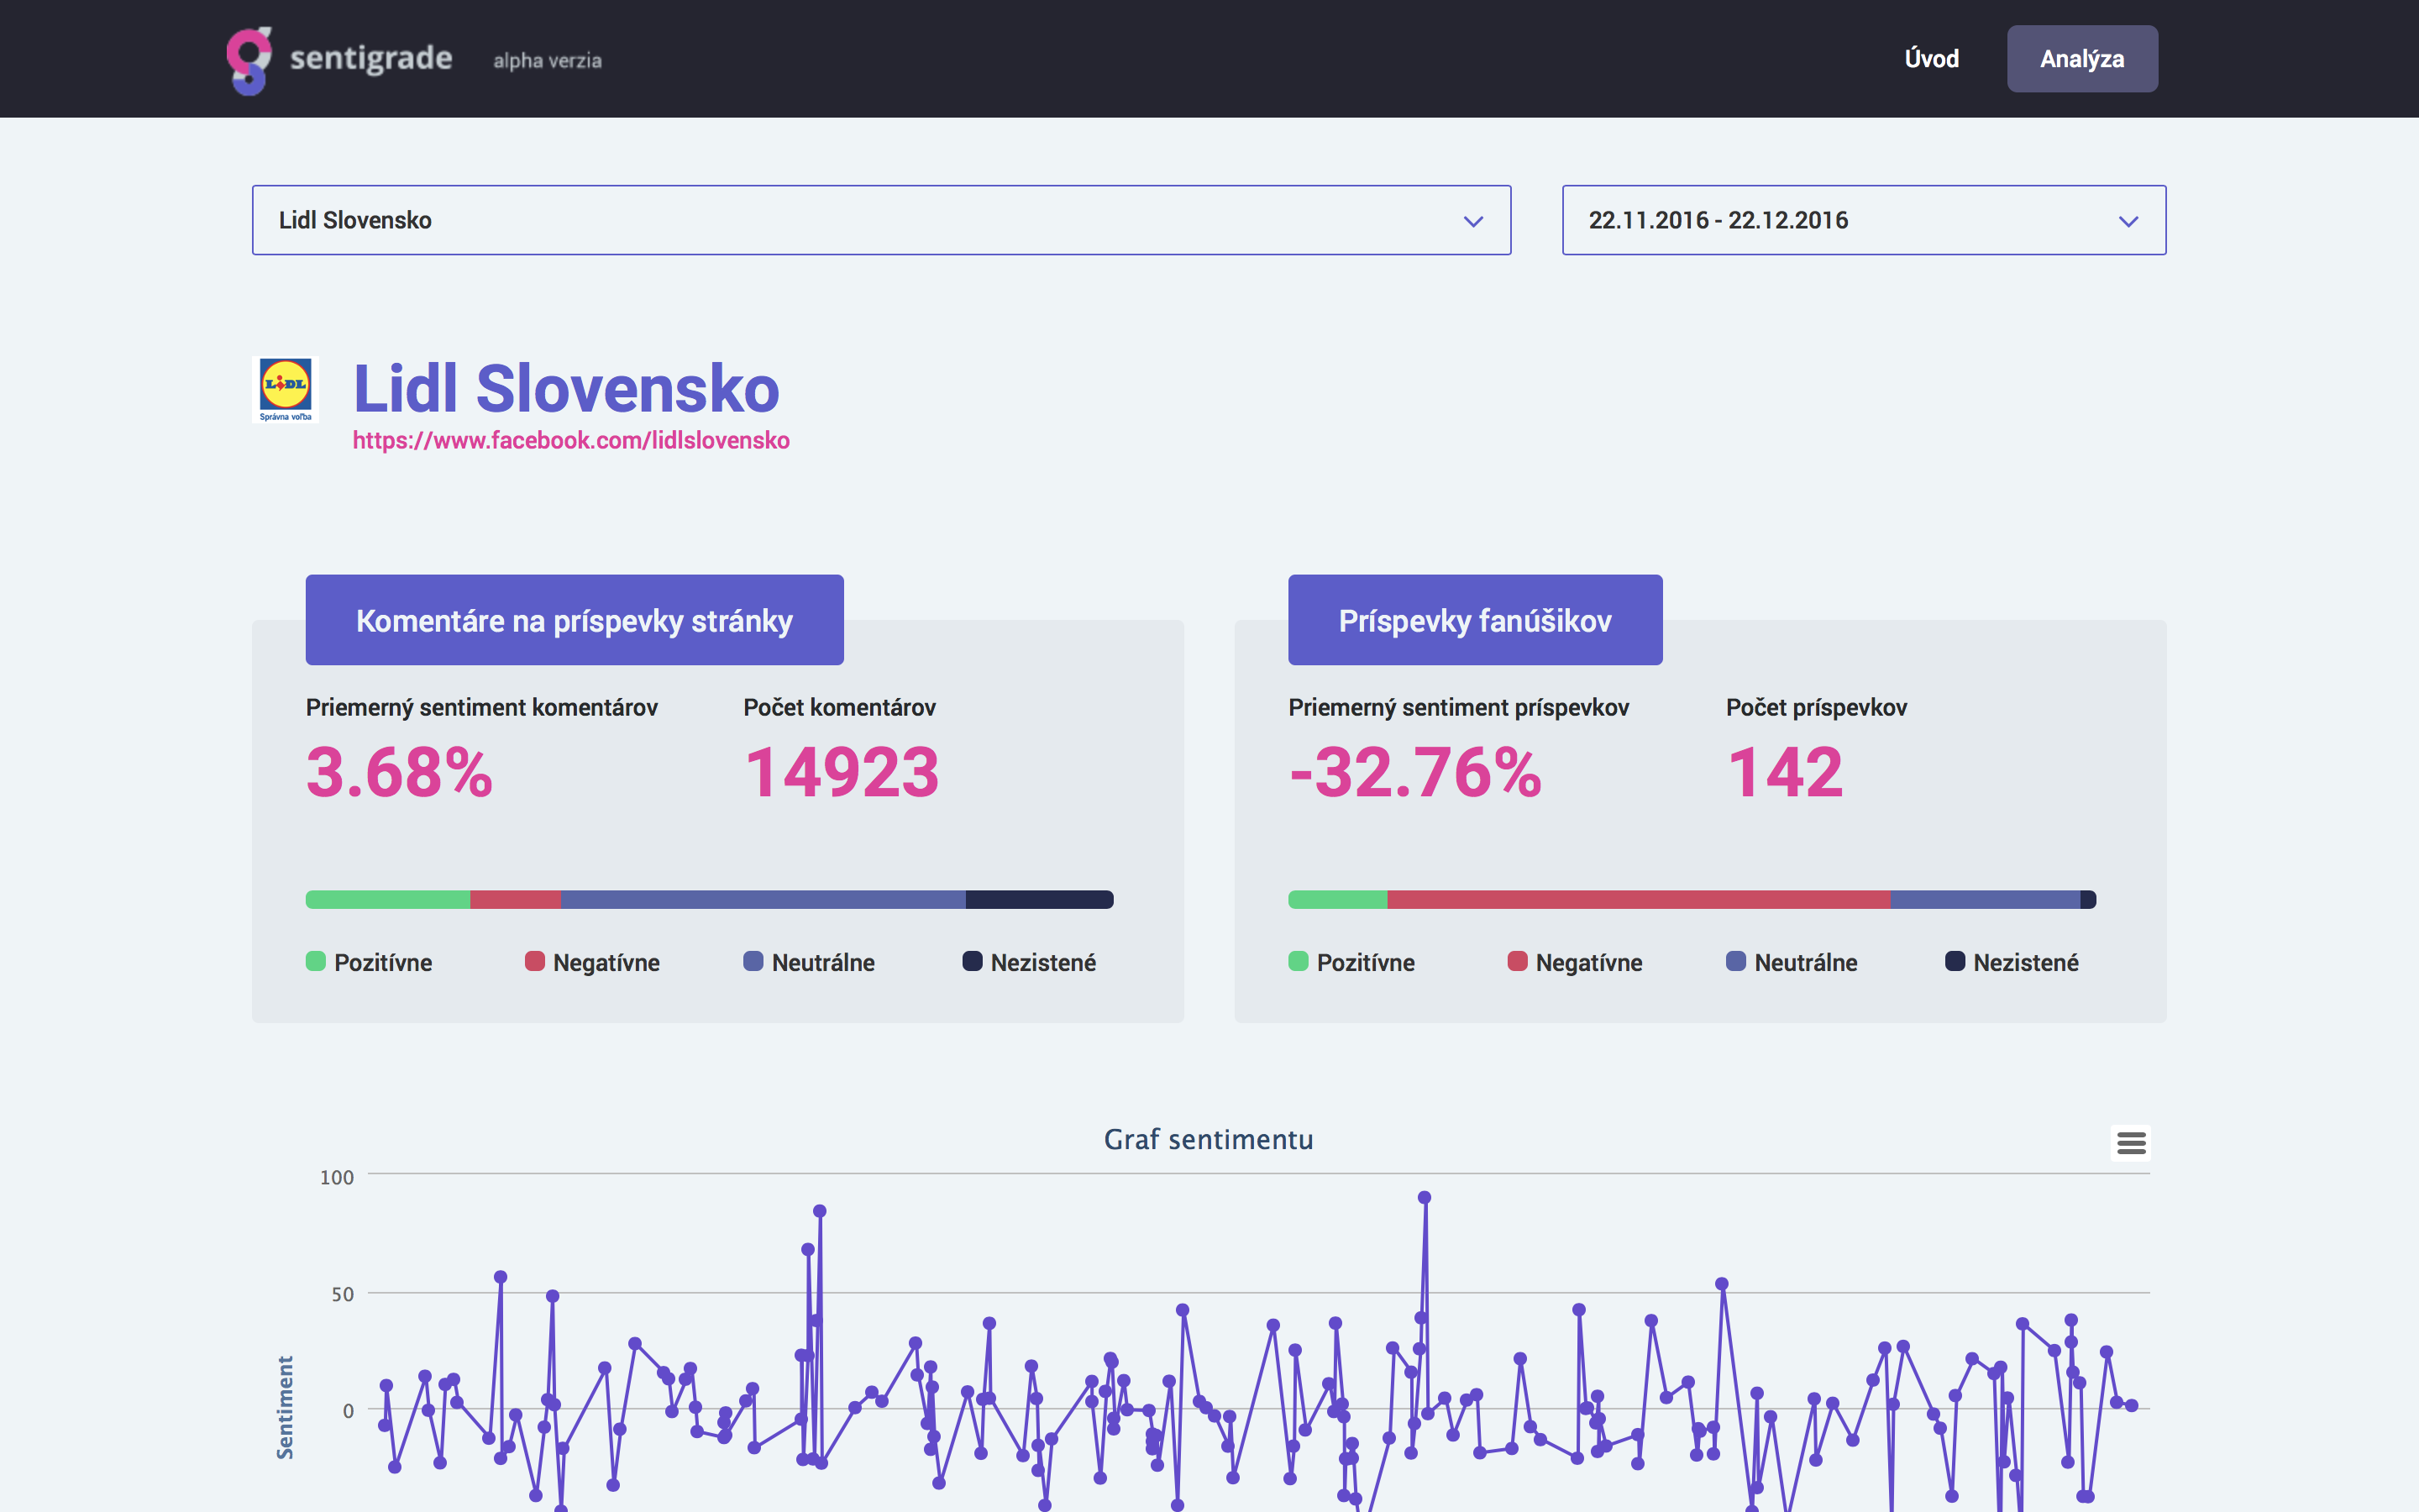Click blue neutral segment of comments bar
The height and width of the screenshot is (1512, 2419).
point(763,899)
